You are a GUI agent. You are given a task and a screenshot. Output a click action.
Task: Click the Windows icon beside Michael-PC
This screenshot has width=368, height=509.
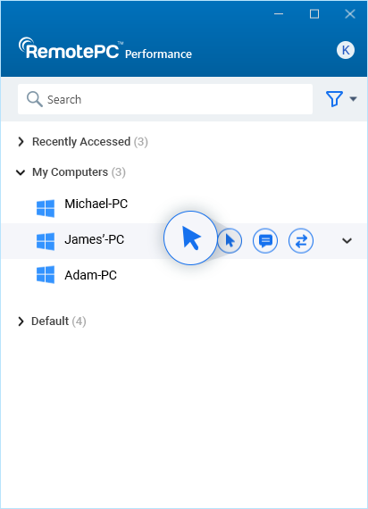tap(46, 208)
